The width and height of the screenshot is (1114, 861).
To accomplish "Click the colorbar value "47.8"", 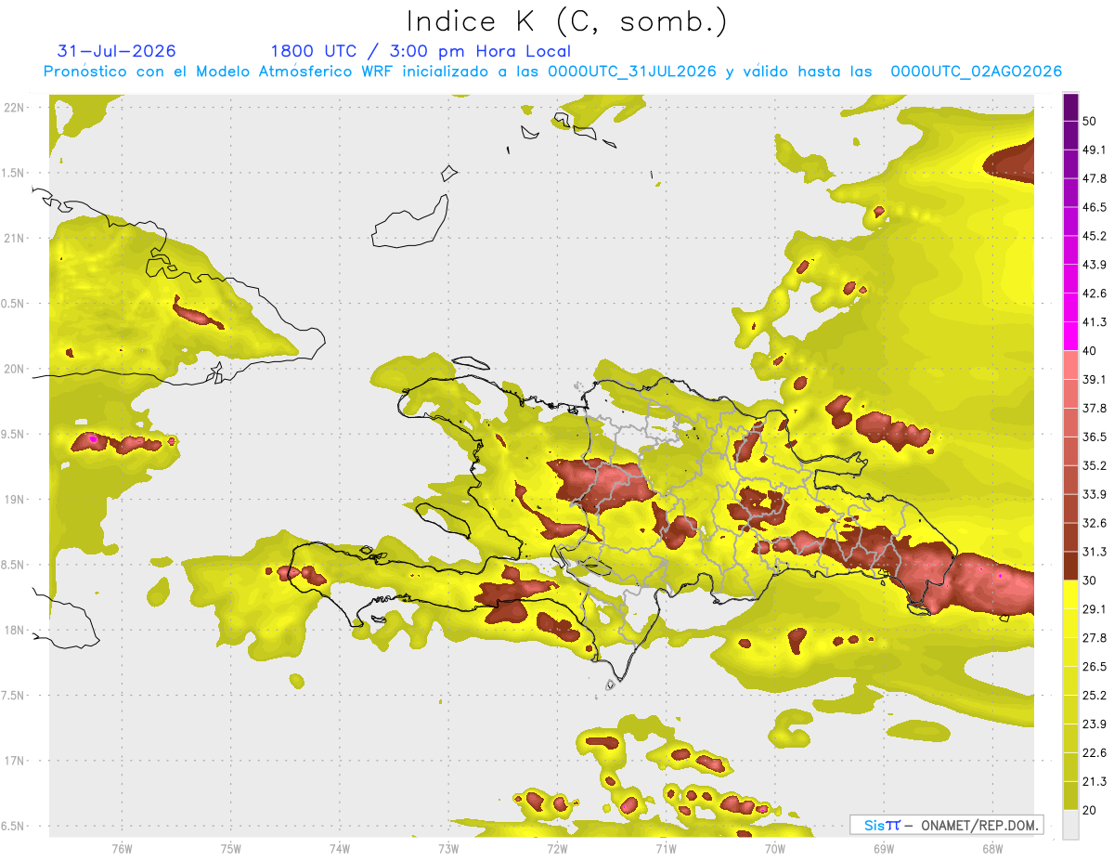I will pyautogui.click(x=1094, y=178).
